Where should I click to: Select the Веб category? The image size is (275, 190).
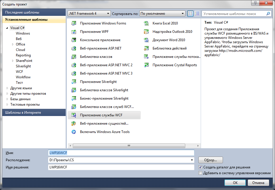[x=19, y=39]
